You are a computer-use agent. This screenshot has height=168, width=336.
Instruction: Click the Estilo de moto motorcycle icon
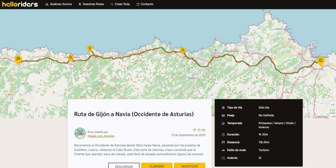click(223, 150)
